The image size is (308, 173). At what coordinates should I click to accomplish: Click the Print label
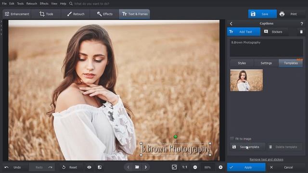294,14
